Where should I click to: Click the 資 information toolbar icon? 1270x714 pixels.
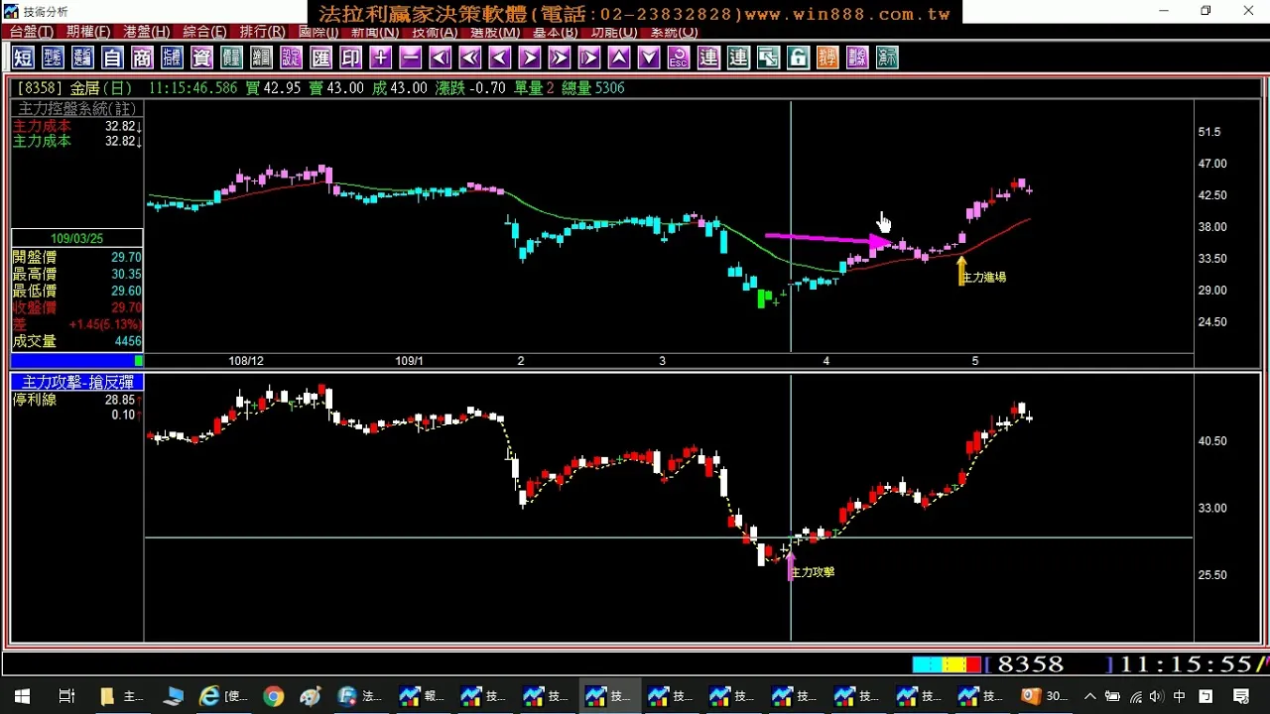pyautogui.click(x=201, y=58)
